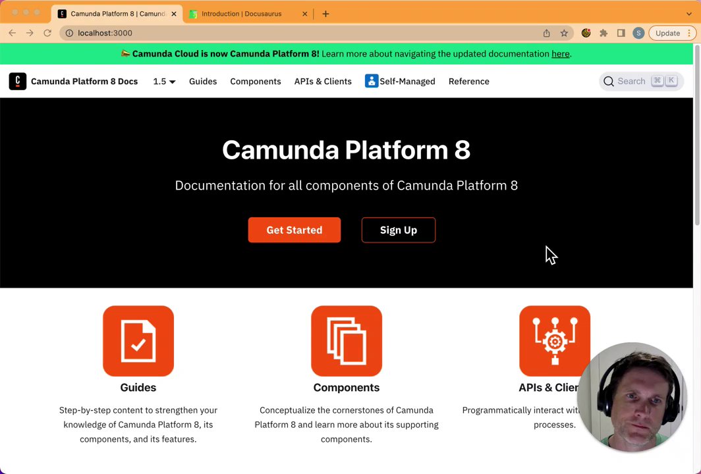The width and height of the screenshot is (701, 474).
Task: Click Camunda Platform 8 Docs title
Action: click(x=84, y=82)
